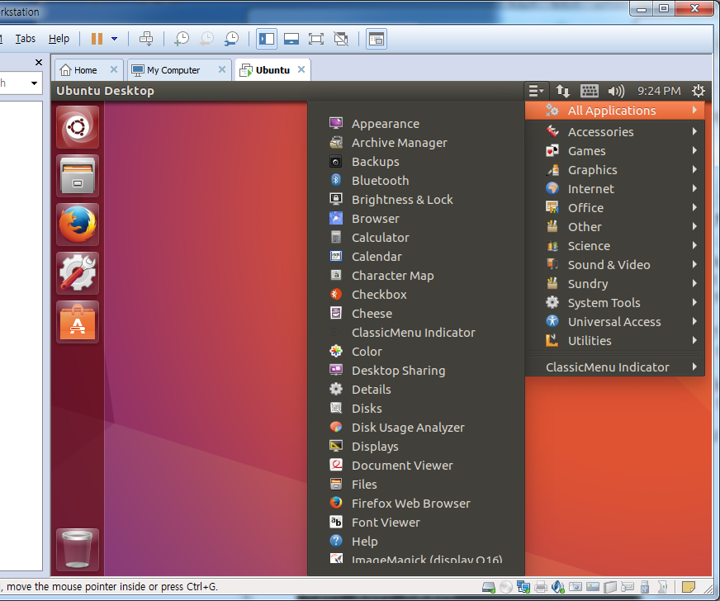
Task: Enter full screen mode icon
Action: pyautogui.click(x=316, y=39)
